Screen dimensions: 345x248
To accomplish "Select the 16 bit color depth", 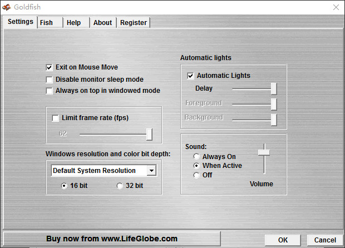I will pyautogui.click(x=65, y=186).
